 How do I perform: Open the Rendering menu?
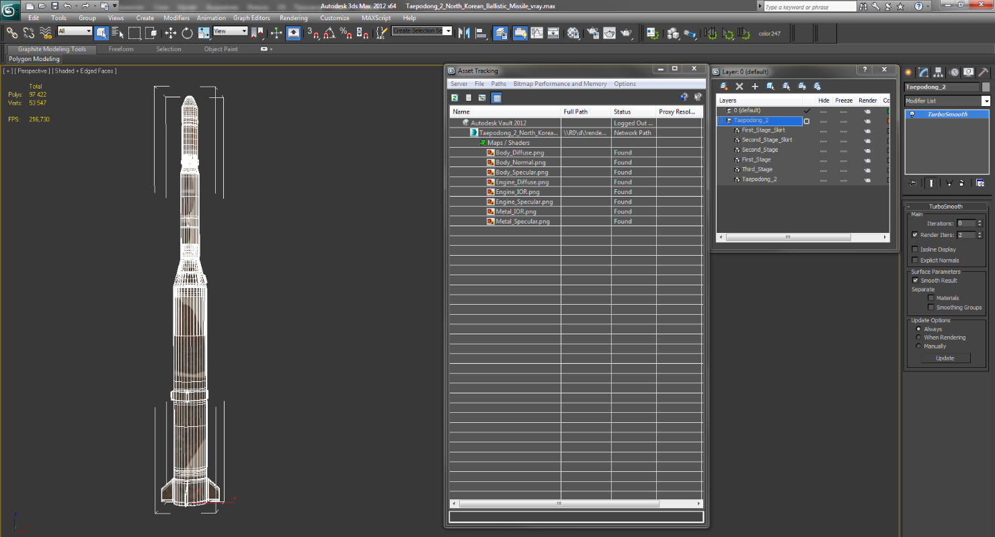point(294,18)
